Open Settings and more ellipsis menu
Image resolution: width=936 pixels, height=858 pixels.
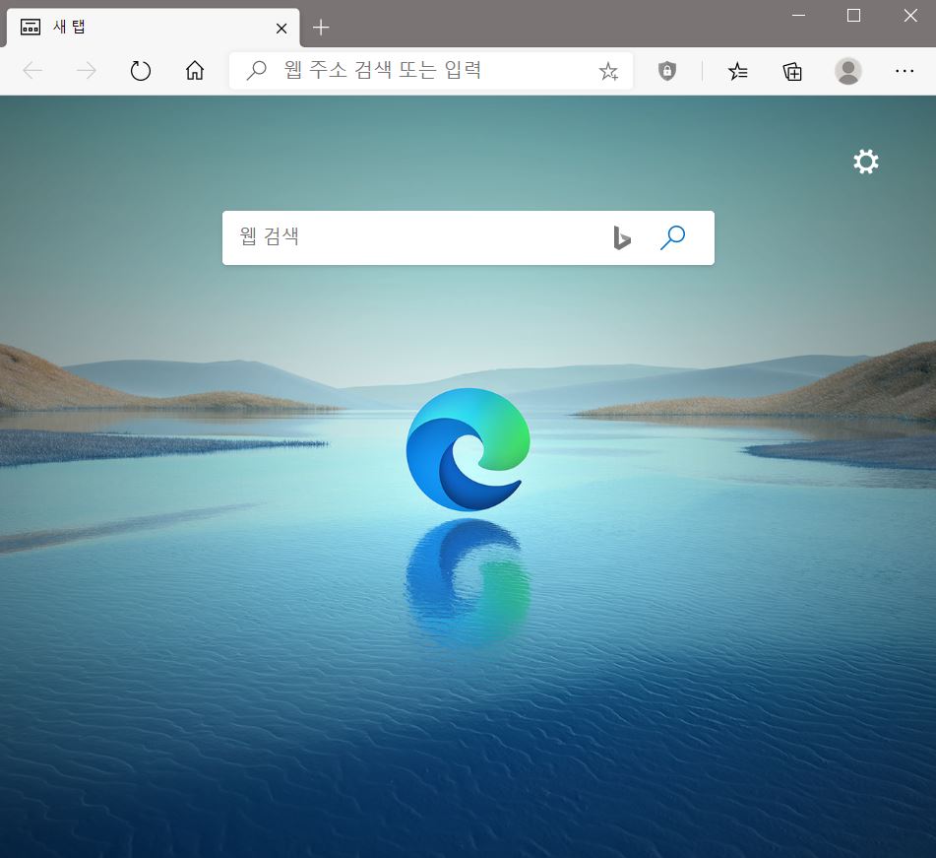pos(905,71)
